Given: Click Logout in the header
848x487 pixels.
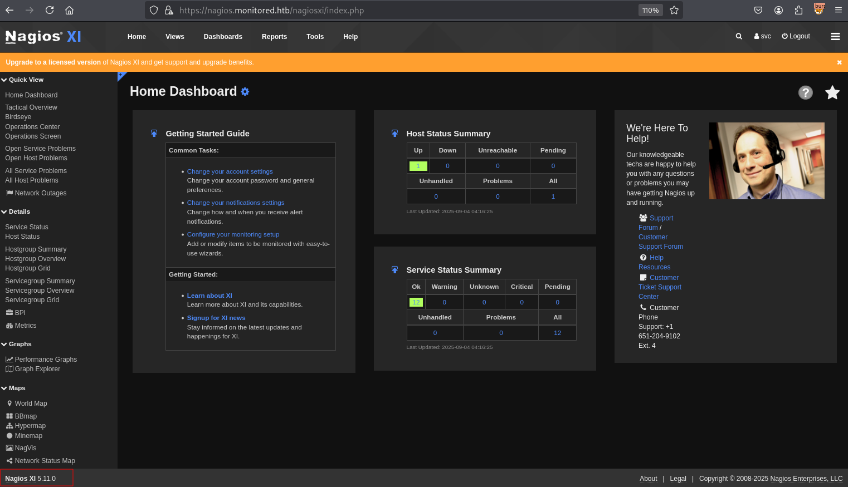Looking at the screenshot, I should click(x=796, y=36).
